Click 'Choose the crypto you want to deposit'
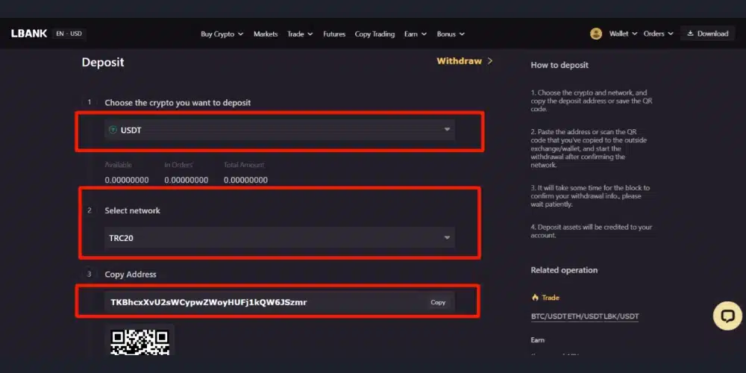This screenshot has height=373, width=746. click(178, 103)
